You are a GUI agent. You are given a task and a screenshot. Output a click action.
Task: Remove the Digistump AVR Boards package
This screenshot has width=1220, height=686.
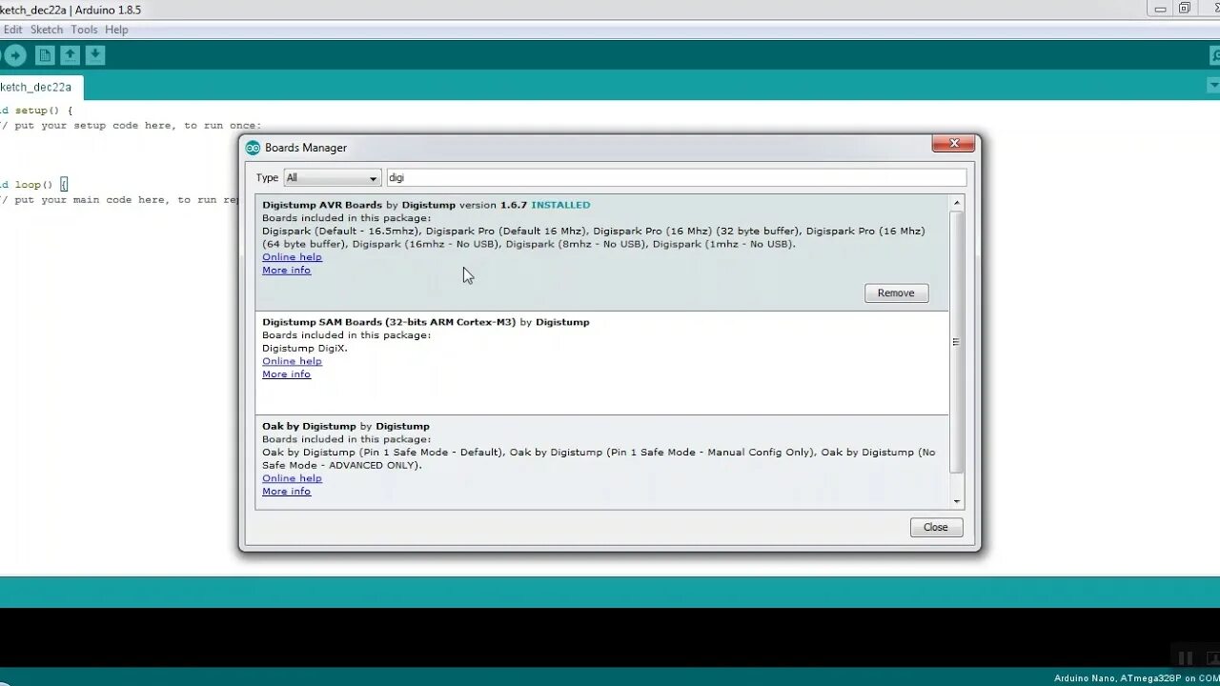[x=896, y=293]
